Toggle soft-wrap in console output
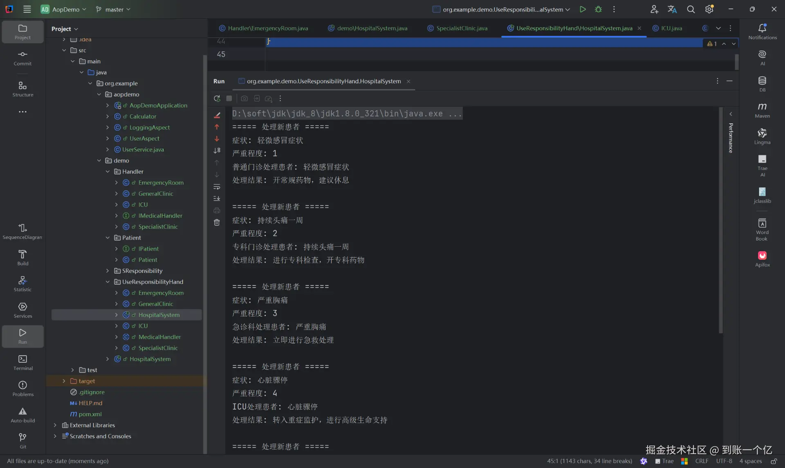Image resolution: width=785 pixels, height=468 pixels. (x=217, y=187)
